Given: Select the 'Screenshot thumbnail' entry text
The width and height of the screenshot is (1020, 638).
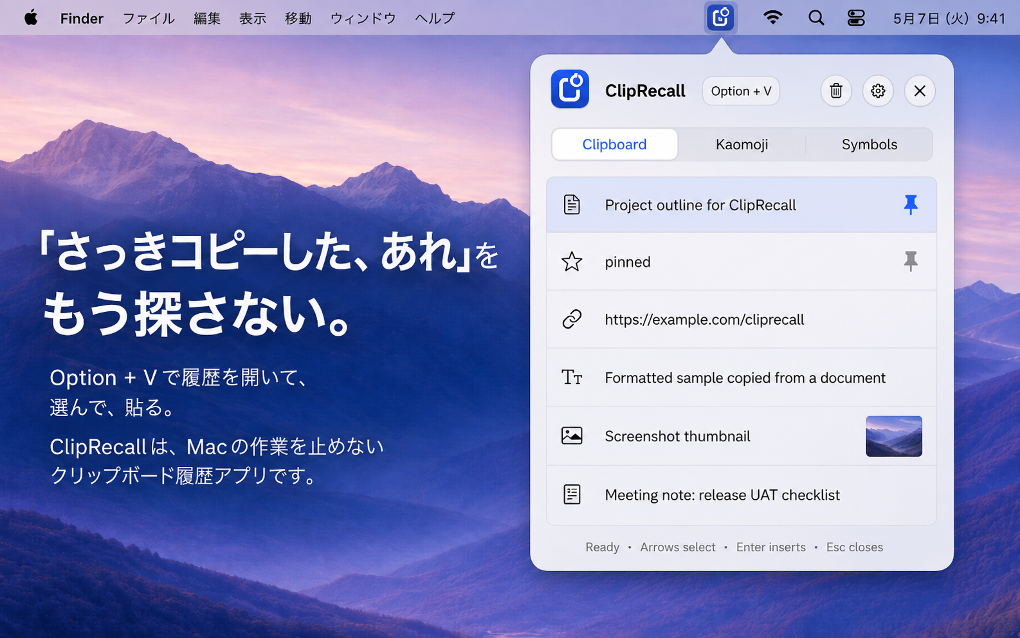Looking at the screenshot, I should (677, 436).
